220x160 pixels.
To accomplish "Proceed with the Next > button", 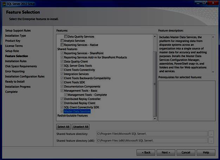I will pyautogui.click(x=166, y=152).
